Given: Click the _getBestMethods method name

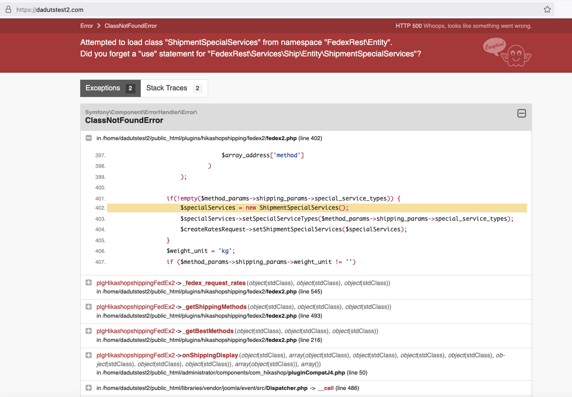Looking at the screenshot, I should click(208, 331).
